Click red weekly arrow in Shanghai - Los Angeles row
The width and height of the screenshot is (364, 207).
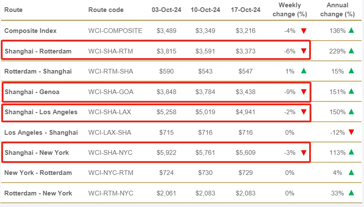(304, 112)
